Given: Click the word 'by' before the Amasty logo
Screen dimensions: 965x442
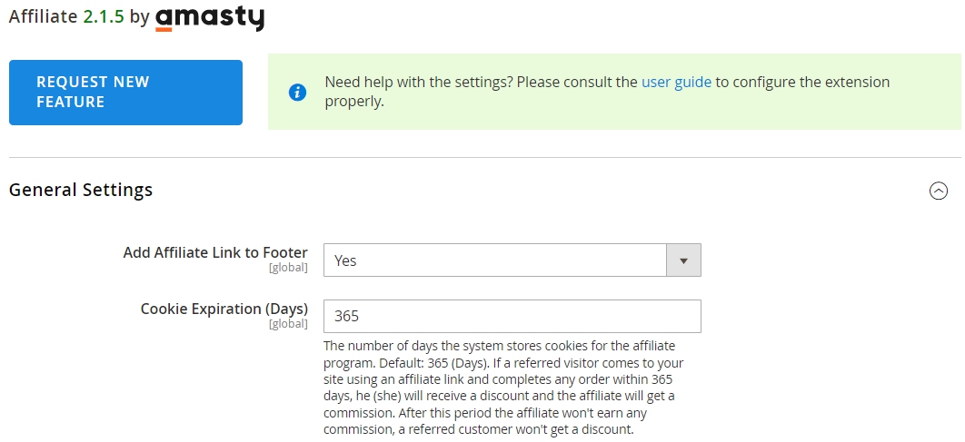Looking at the screenshot, I should (x=140, y=17).
